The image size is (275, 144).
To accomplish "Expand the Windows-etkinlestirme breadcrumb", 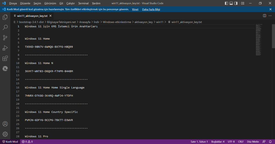I will [x=117, y=22].
